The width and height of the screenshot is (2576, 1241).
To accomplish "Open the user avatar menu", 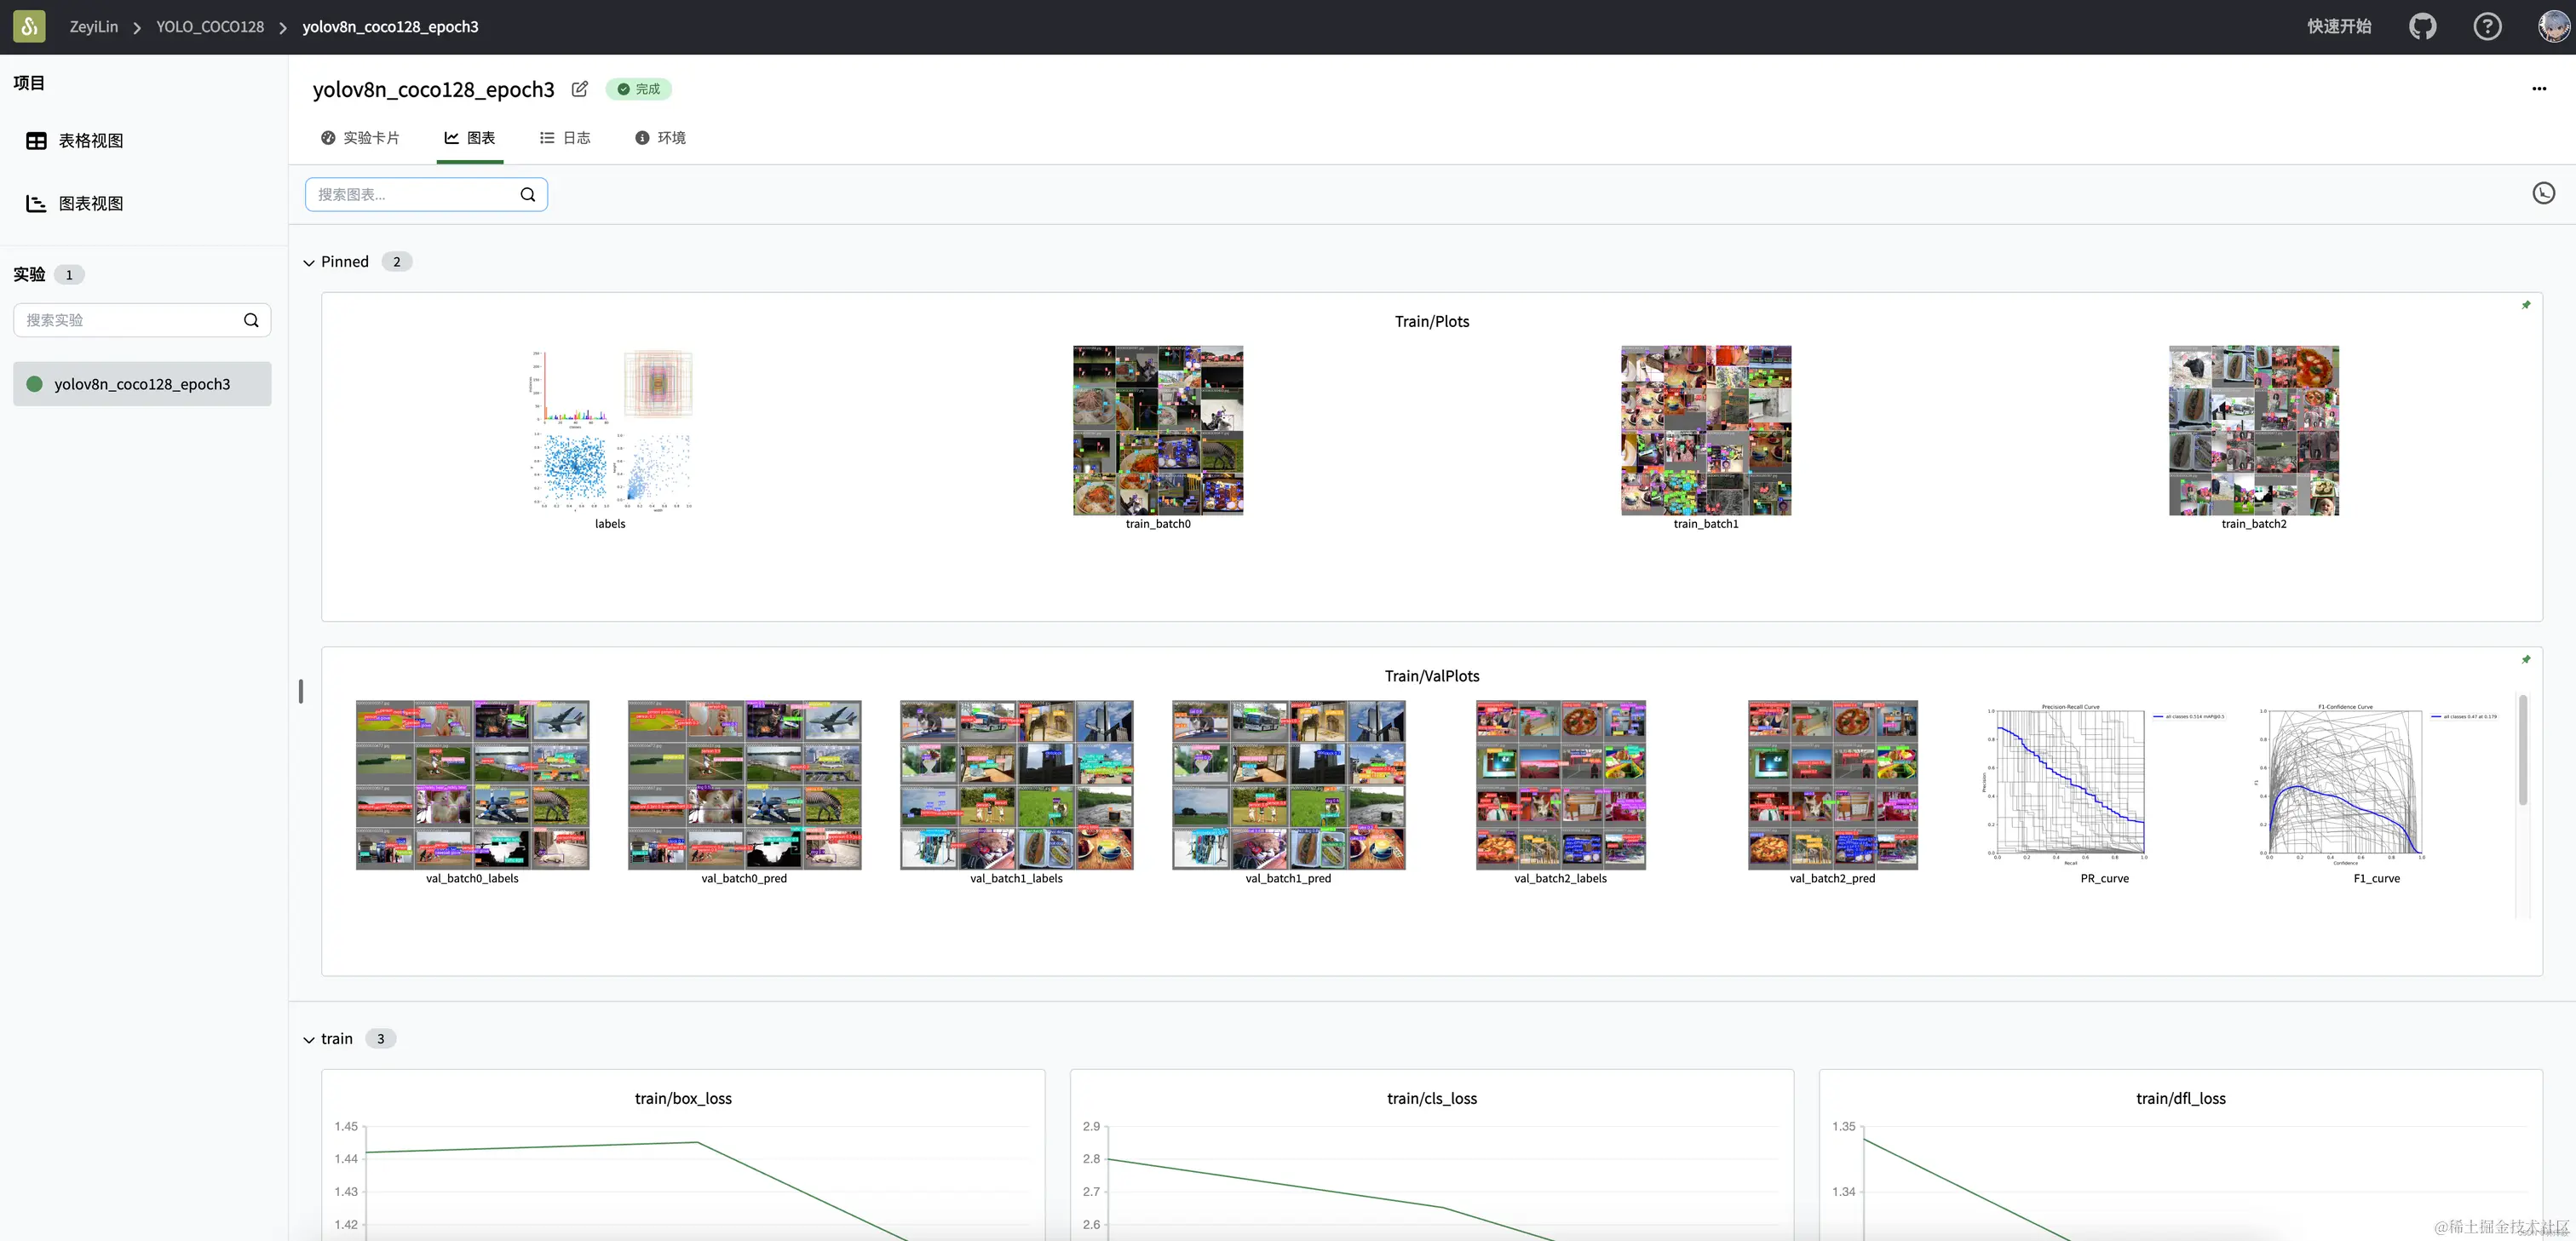I will (2553, 26).
